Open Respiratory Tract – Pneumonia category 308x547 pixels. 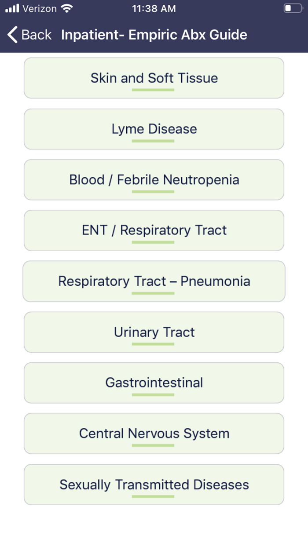click(154, 281)
